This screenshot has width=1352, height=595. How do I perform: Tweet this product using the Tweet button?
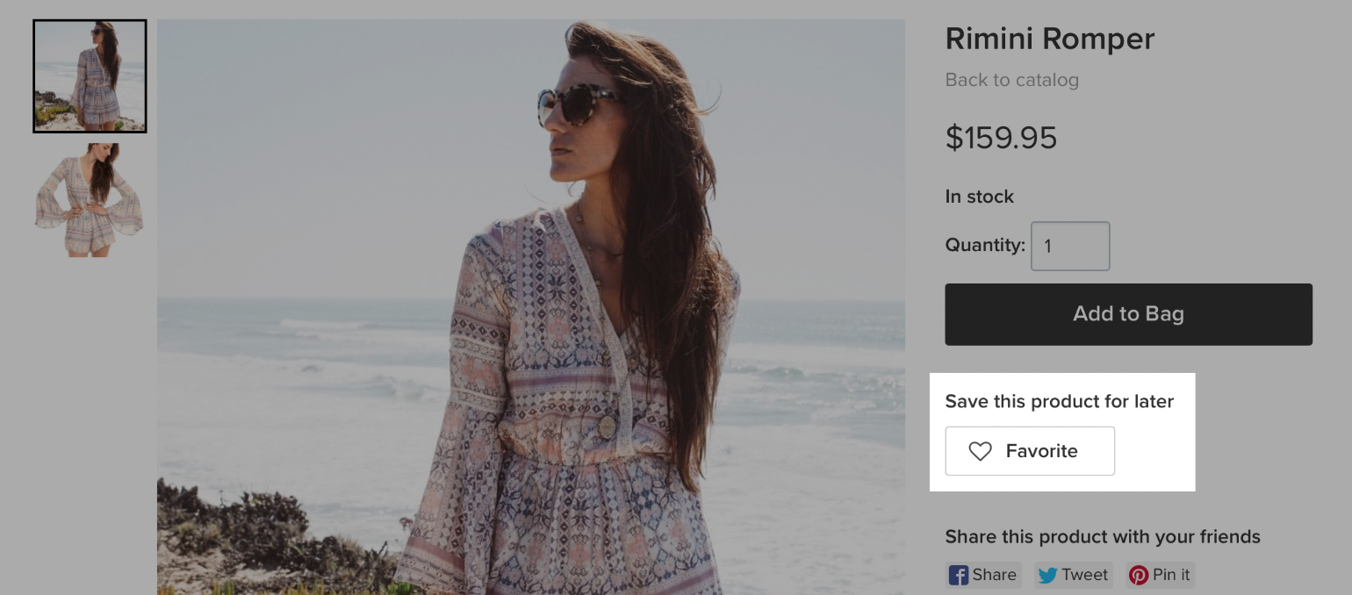(1073, 575)
